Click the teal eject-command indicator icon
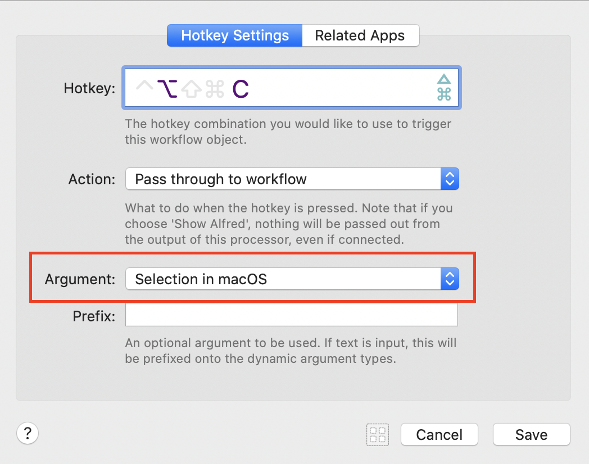589x464 pixels. (x=443, y=88)
